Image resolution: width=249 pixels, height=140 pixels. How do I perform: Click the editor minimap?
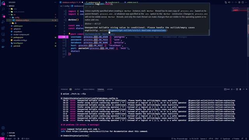click(239, 10)
